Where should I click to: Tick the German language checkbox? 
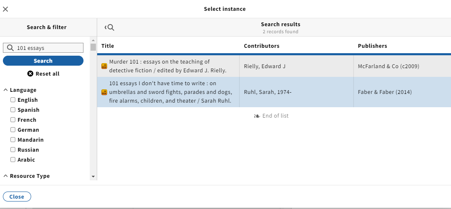coord(13,130)
